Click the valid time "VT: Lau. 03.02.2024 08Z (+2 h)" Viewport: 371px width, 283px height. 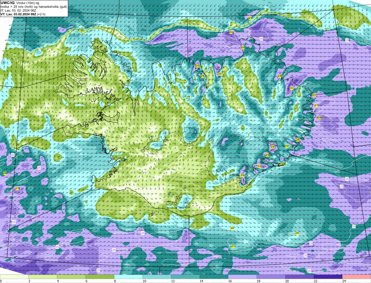[23, 14]
